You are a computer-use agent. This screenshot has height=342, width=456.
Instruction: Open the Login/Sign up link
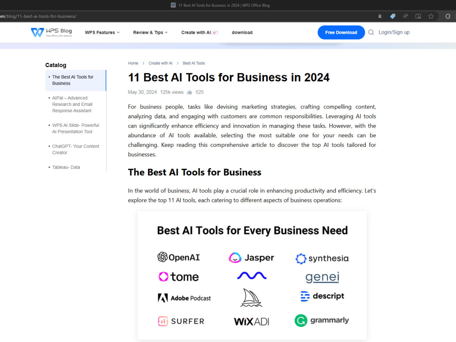click(x=394, y=32)
